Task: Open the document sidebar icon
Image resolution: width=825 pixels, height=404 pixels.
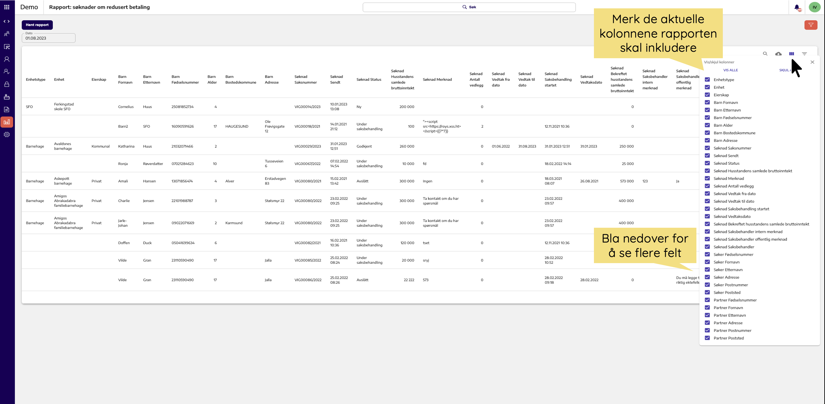Action: coord(7,109)
